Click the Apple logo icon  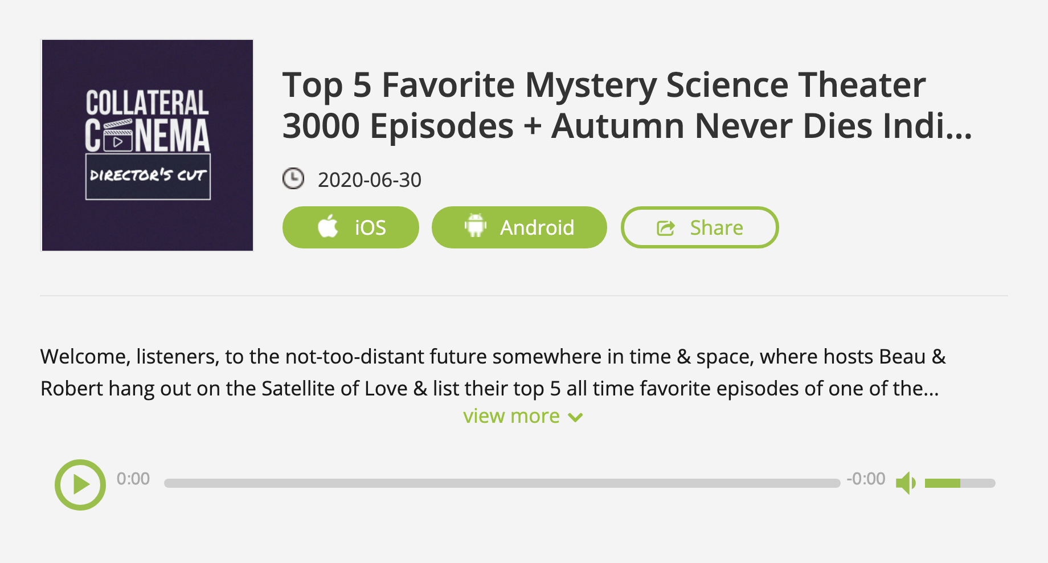[328, 227]
